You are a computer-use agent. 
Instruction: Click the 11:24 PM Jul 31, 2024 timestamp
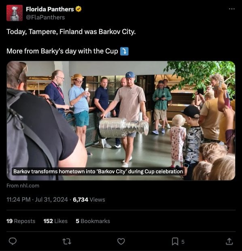(x=37, y=200)
